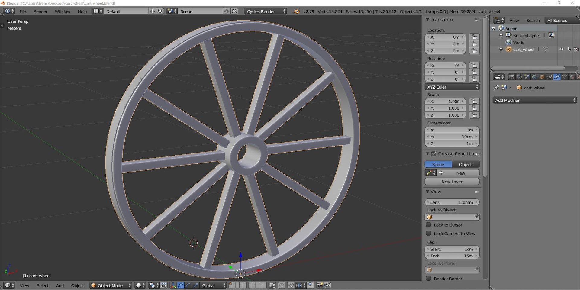Select the rotate manipulator arc icon
580x290 pixels.
pyautogui.click(x=188, y=285)
